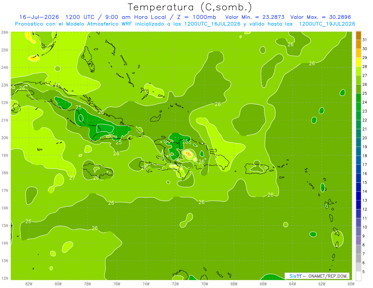
Task: Click colorbar label '31'
Action: tap(365, 40)
